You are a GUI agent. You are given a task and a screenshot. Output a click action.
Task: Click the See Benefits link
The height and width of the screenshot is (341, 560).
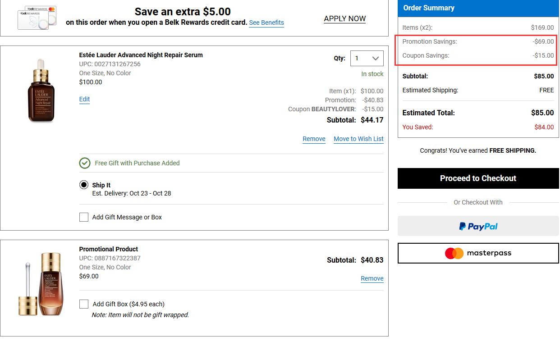click(x=266, y=23)
